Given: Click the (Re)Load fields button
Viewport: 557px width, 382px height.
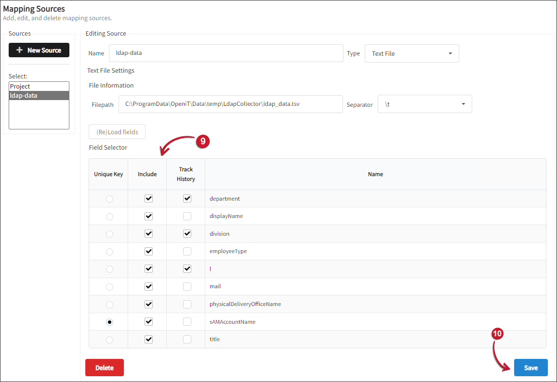Looking at the screenshot, I should click(117, 131).
